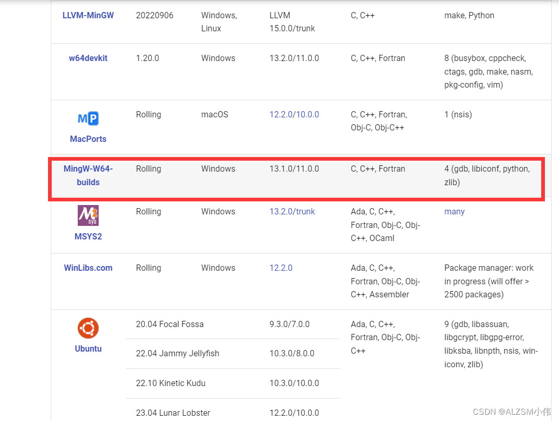Open the LLVM-MinGW project link

[88, 15]
